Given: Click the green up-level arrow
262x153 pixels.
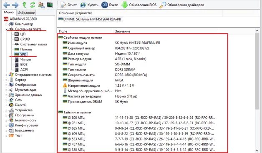Looking at the screenshot, I should pyautogui.click(x=24, y=5).
